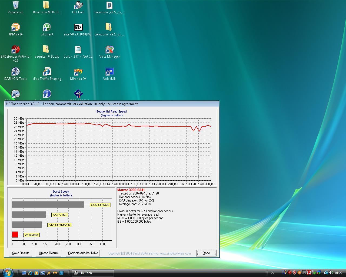Image resolution: width=346 pixels, height=277 pixels.
Task: Click the volume speaker tray icon
Action: pos(331,273)
